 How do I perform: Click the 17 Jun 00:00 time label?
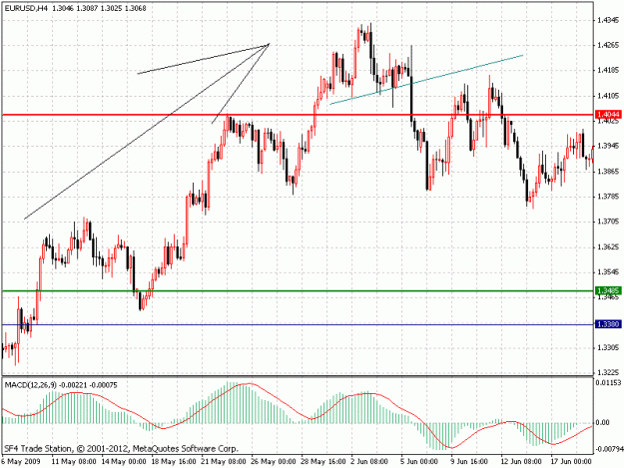(571, 462)
